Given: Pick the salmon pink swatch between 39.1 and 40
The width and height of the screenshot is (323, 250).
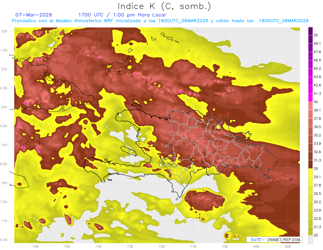Looking at the screenshot, I should coord(310,106).
